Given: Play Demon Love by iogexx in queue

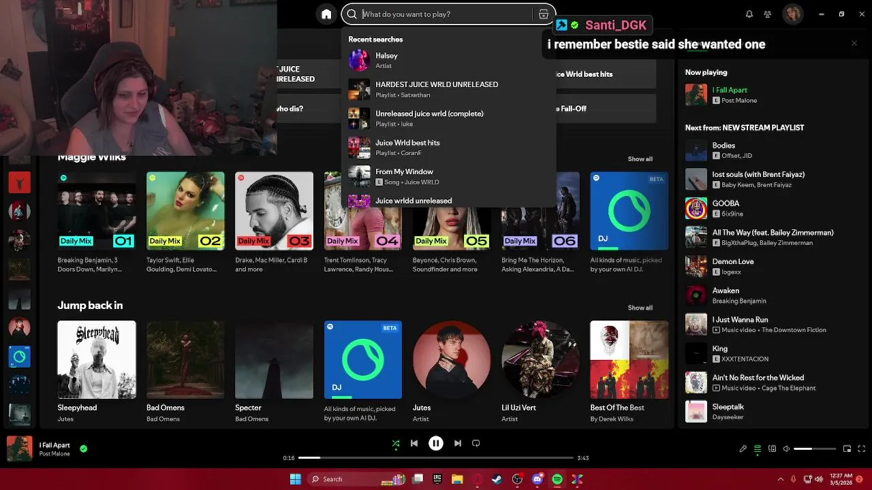Looking at the screenshot, I should (x=773, y=266).
